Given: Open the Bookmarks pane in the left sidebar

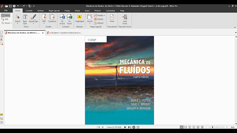Looking at the screenshot, I should click(2, 40).
